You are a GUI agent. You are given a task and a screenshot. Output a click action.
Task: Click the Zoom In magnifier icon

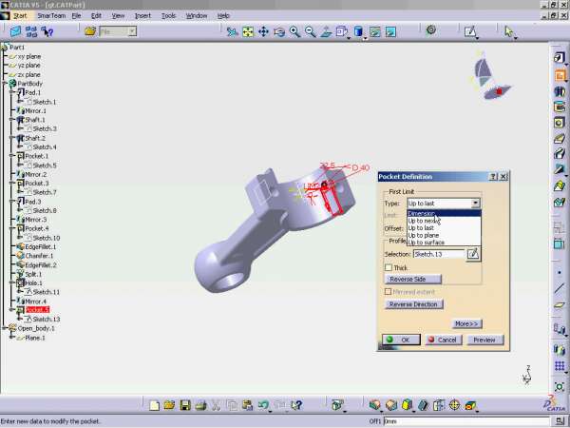coord(294,31)
